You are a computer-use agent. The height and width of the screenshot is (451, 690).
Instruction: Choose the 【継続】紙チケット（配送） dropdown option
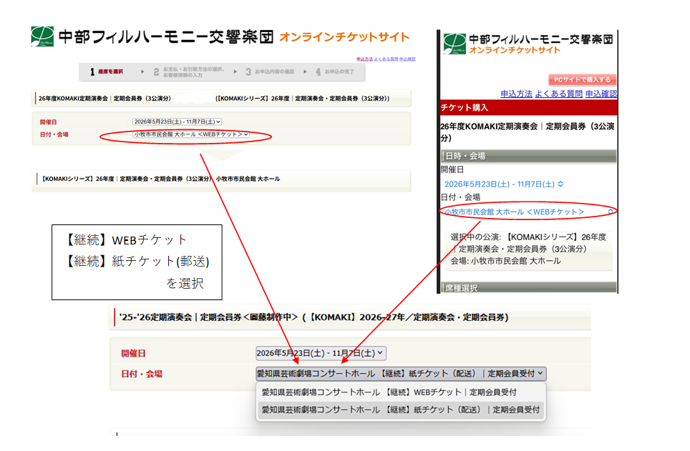[400, 410]
